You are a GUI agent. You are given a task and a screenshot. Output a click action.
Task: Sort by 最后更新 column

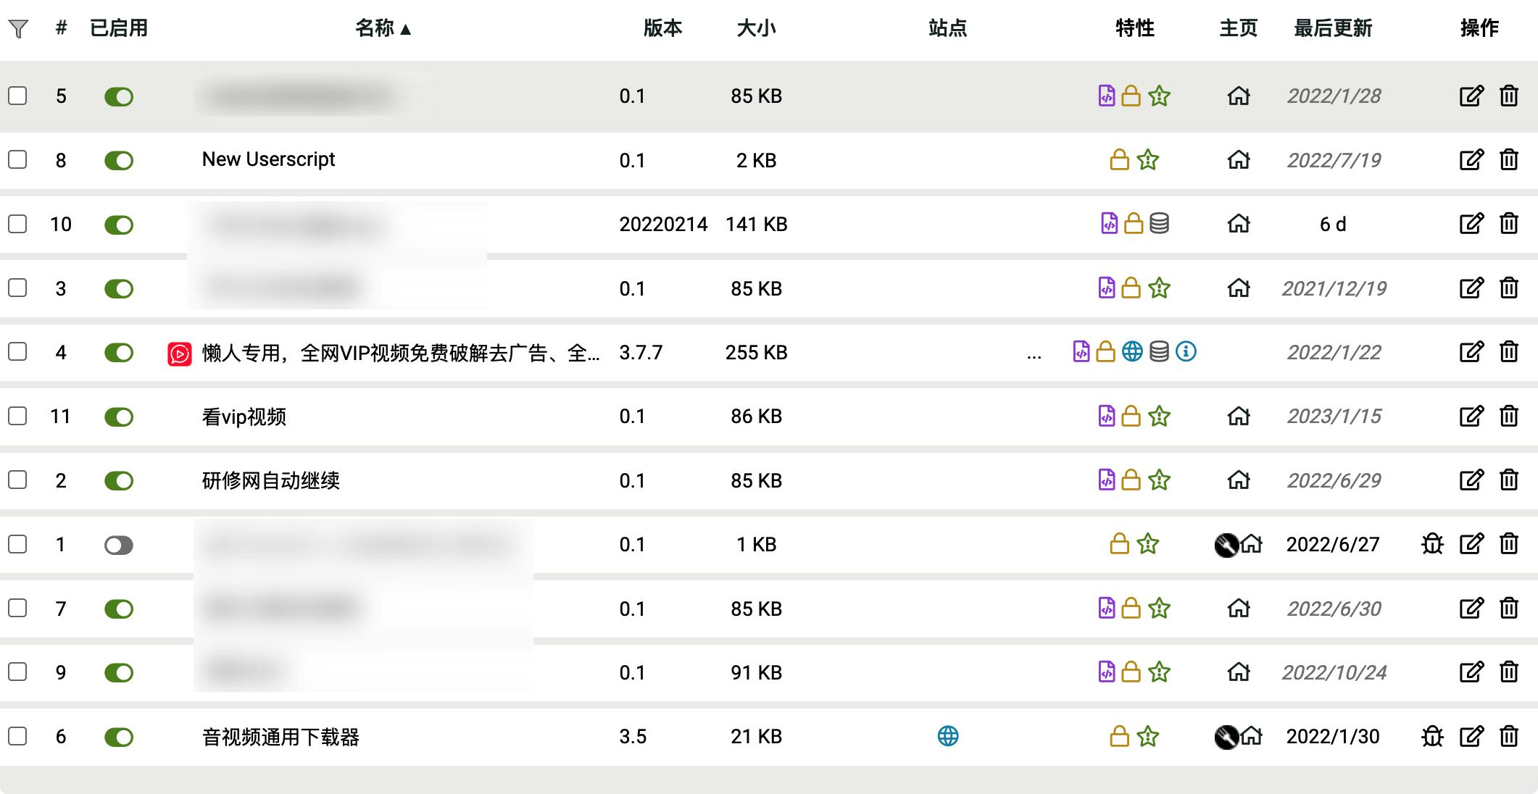click(x=1332, y=29)
